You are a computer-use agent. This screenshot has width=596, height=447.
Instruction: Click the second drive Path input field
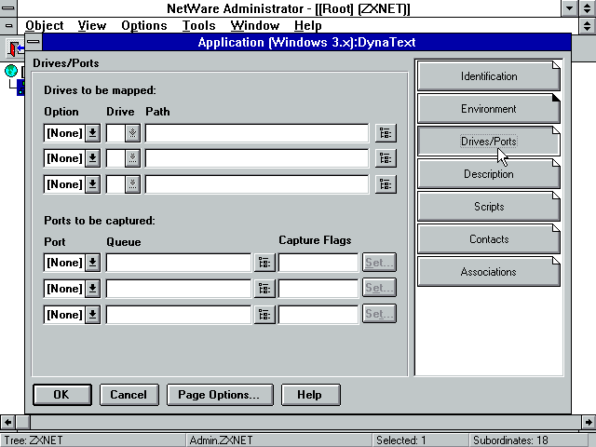coord(257,158)
